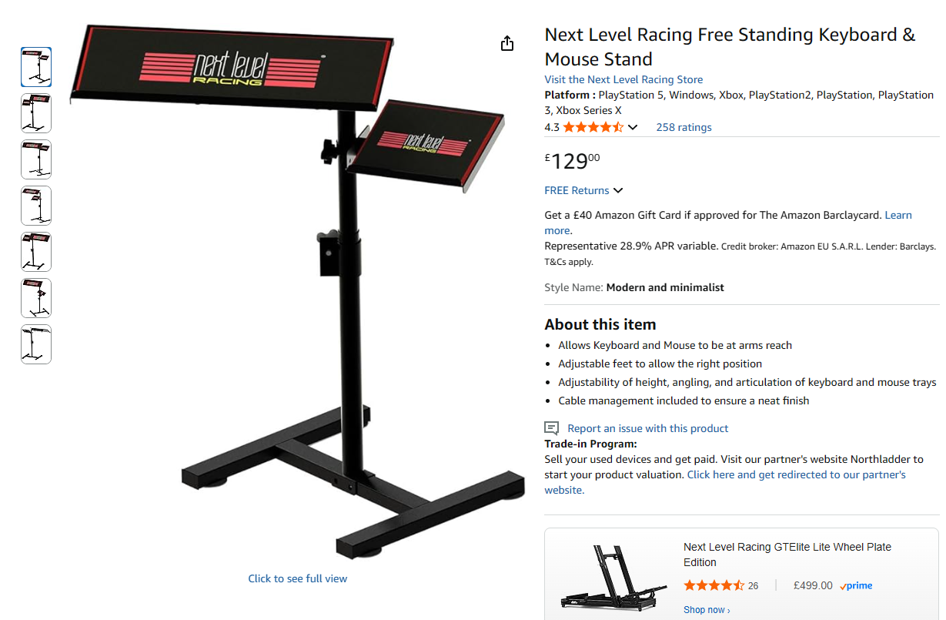Click the Northladder partner website redirect link
946x620 pixels.
click(x=797, y=474)
